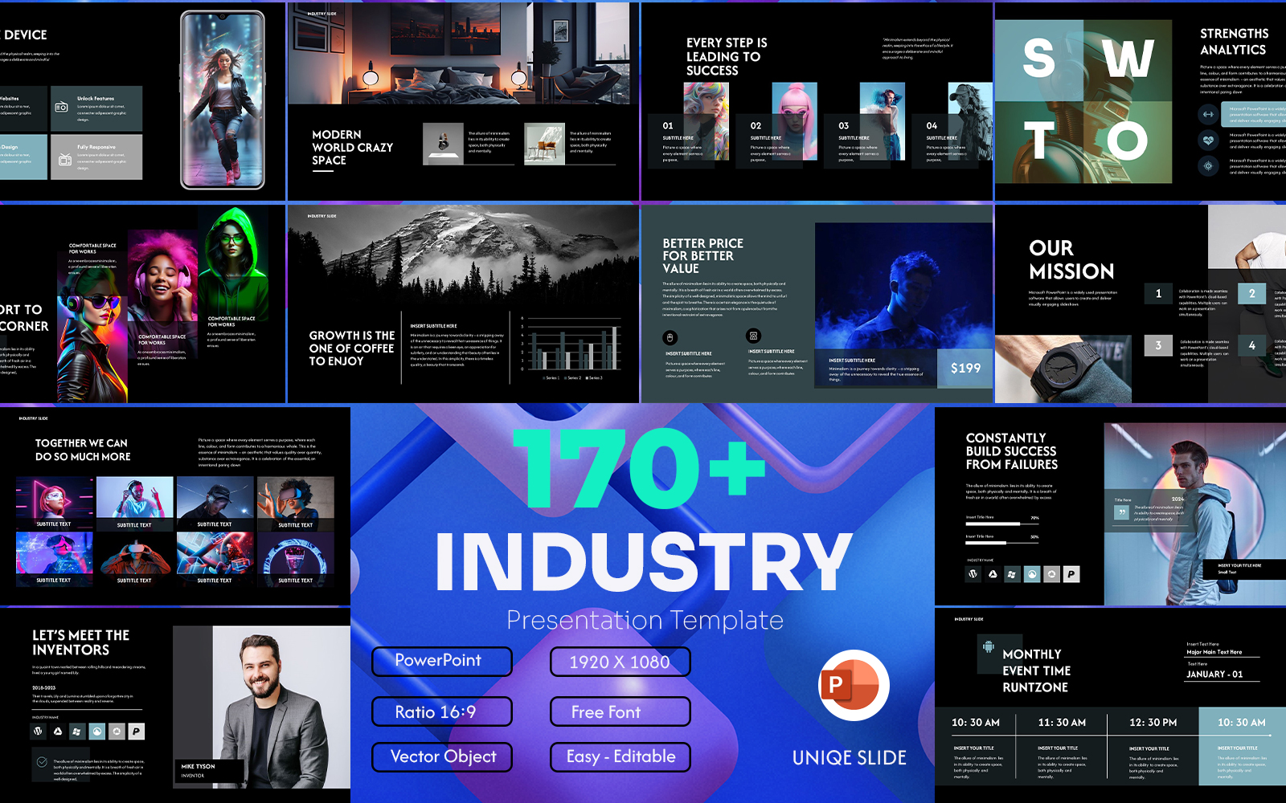Click number 3 box in Our Mission slide
The width and height of the screenshot is (1286, 803).
(x=1158, y=345)
